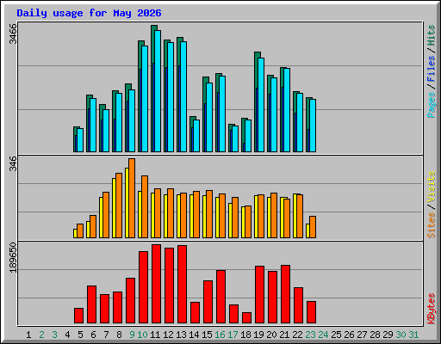Select day 22 on the axis
Image resolution: width=441 pixels, height=344 pixels.
(x=297, y=335)
